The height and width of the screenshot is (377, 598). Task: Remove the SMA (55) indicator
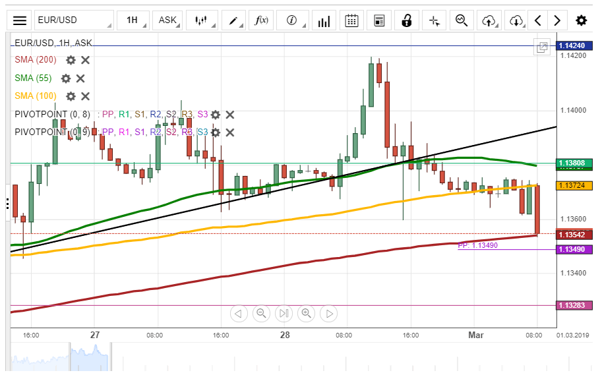[80, 78]
